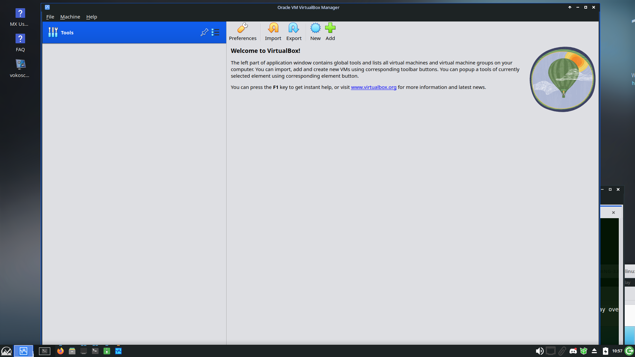Click the Export appliance icon

pyautogui.click(x=294, y=32)
